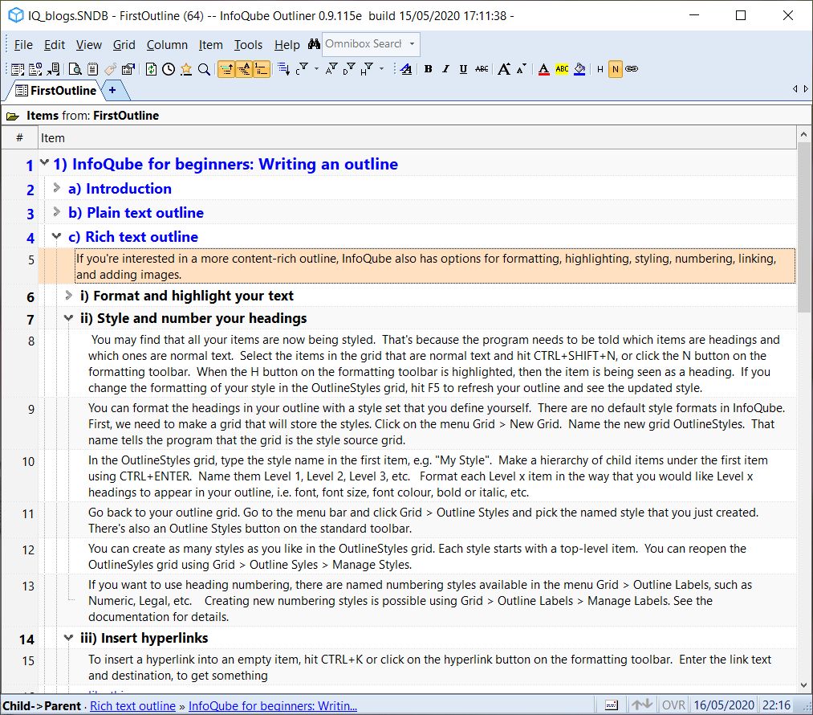The image size is (813, 715).
Task: Click the A filter funnel icon
Action: coord(331,69)
